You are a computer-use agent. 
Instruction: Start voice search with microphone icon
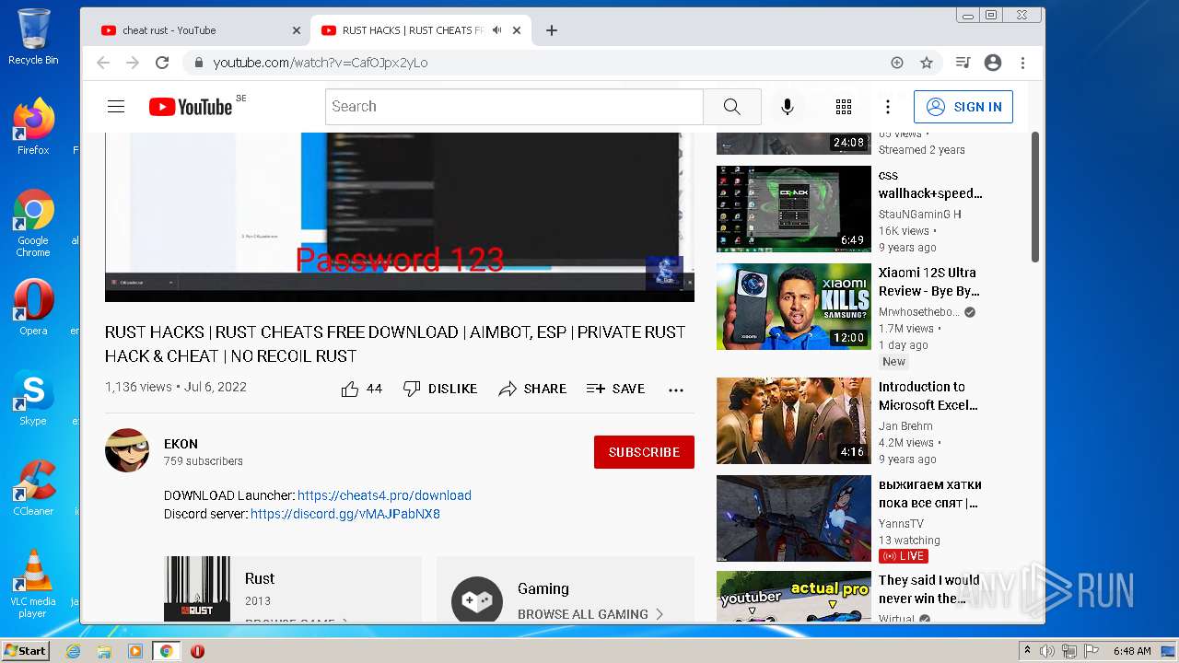788,107
